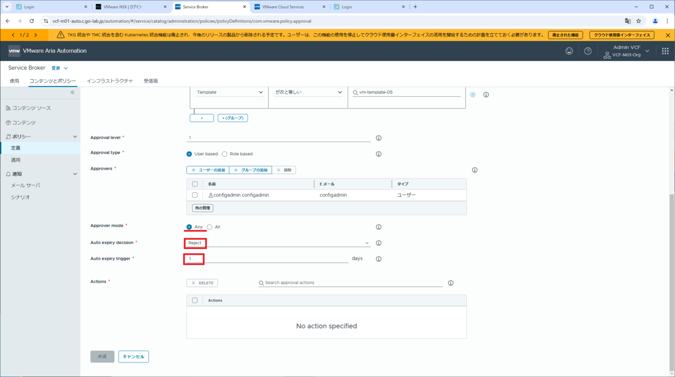Open the Auto expiry decision dropdown
The width and height of the screenshot is (675, 377).
click(278, 243)
